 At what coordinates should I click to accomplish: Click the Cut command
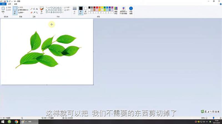tap(9, 7)
